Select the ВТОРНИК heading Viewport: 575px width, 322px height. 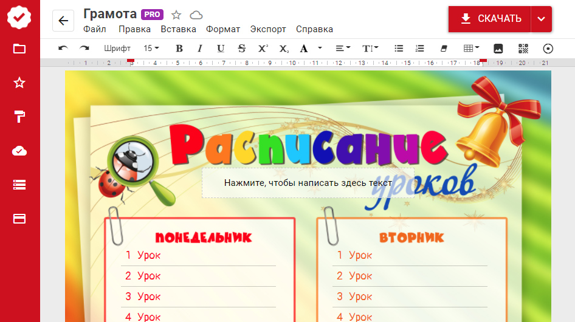(411, 238)
